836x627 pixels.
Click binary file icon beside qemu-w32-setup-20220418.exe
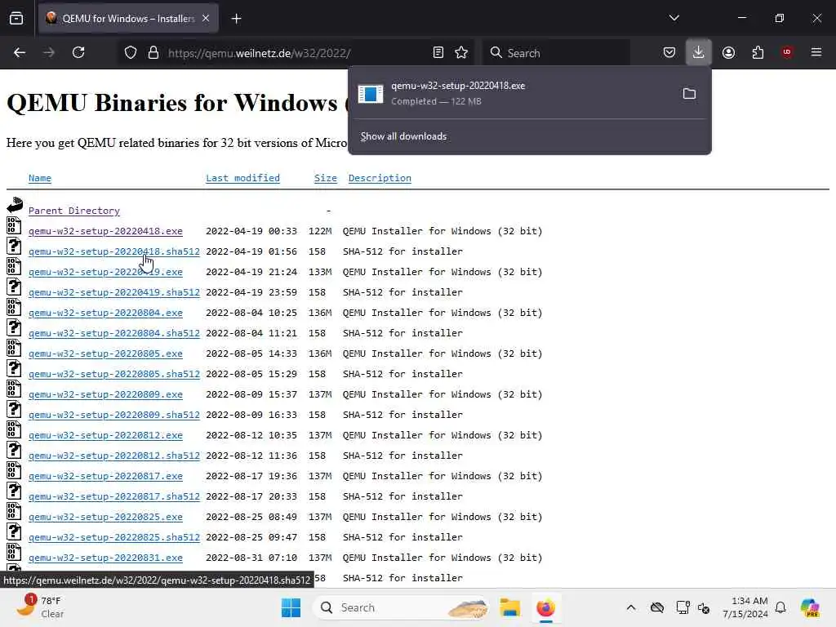point(14,225)
